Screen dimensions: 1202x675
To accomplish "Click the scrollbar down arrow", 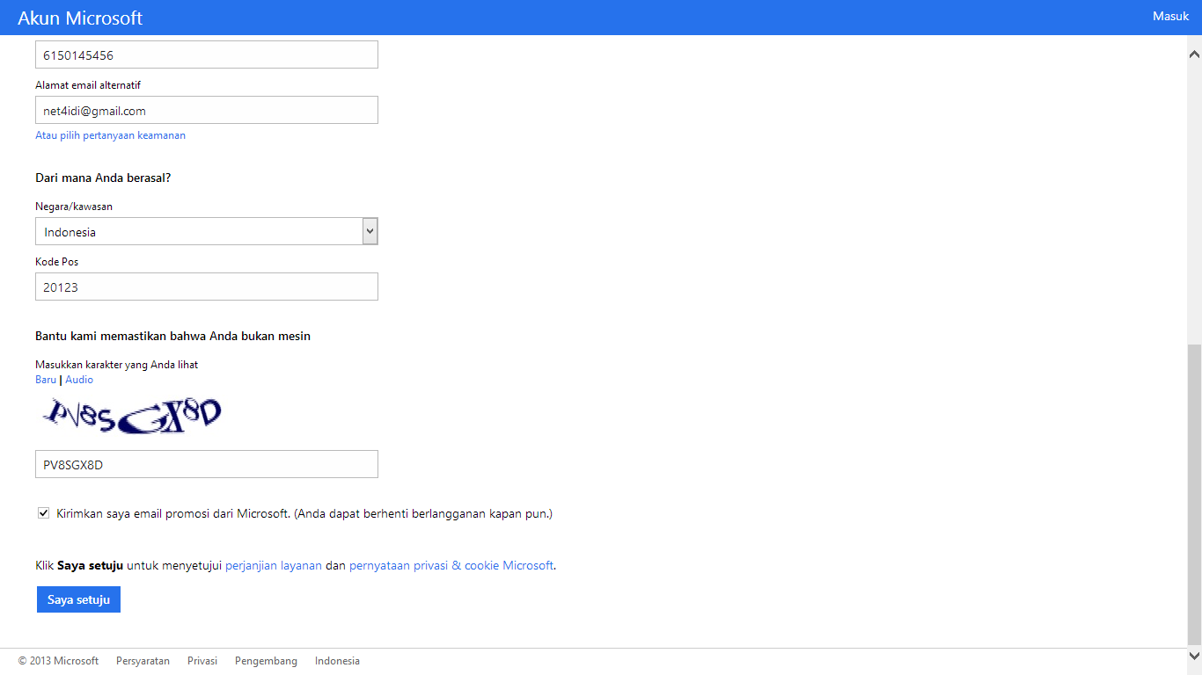I will (1194, 656).
